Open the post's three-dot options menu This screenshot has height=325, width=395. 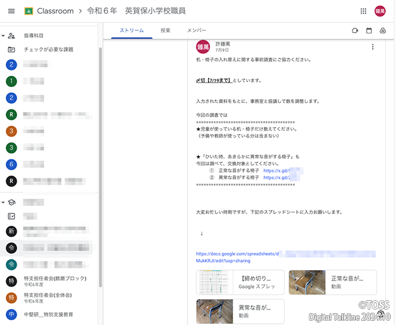pyautogui.click(x=372, y=47)
